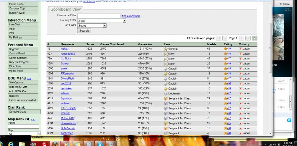
Task: Open Site Options in BOB Menu
Action: point(23,82)
